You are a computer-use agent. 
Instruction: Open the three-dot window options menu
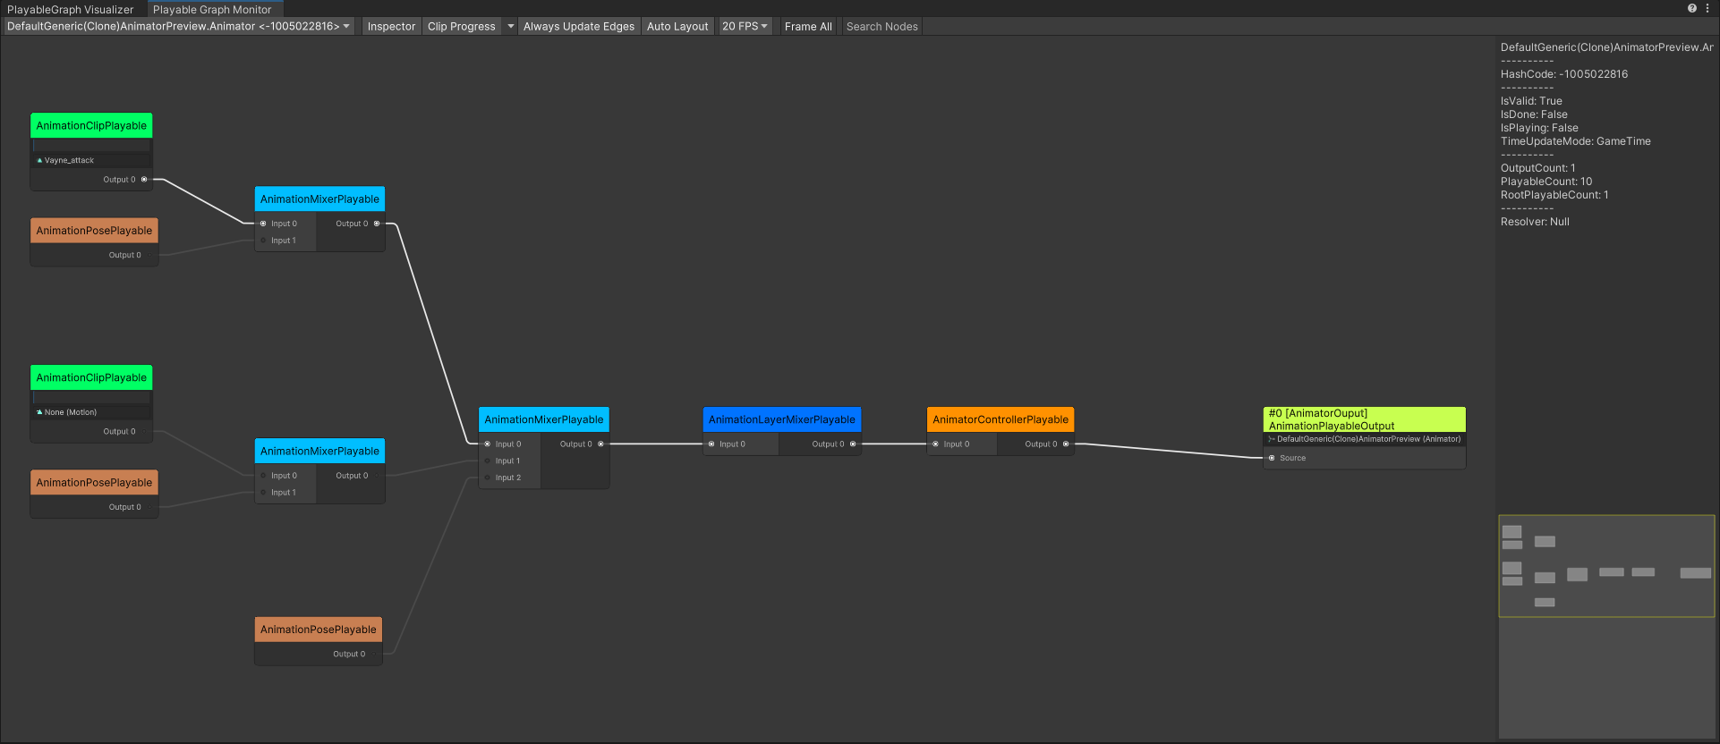tap(1707, 8)
